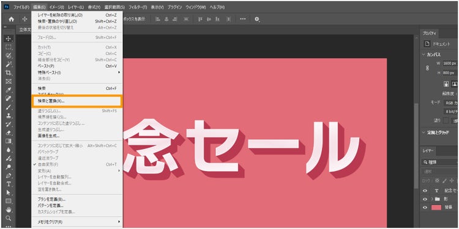Select the Horizontal Type tool
Image resolution: width=459 pixels, height=229 pixels.
[x=9, y=184]
